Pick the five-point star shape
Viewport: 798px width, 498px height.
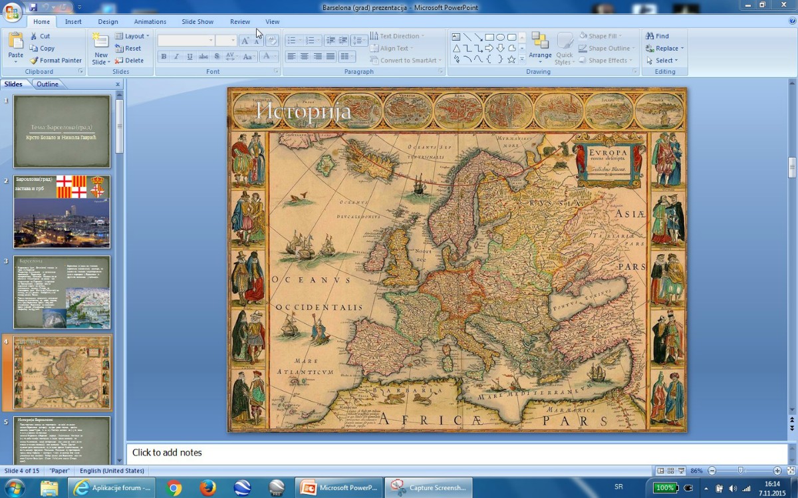[x=511, y=59]
